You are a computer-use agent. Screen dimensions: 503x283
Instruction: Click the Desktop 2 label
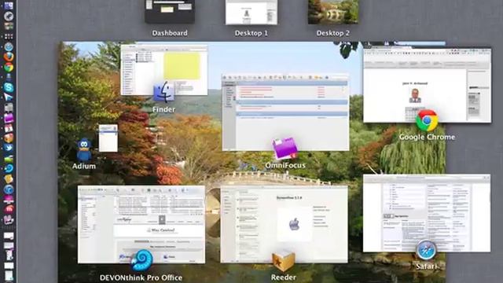pyautogui.click(x=333, y=33)
